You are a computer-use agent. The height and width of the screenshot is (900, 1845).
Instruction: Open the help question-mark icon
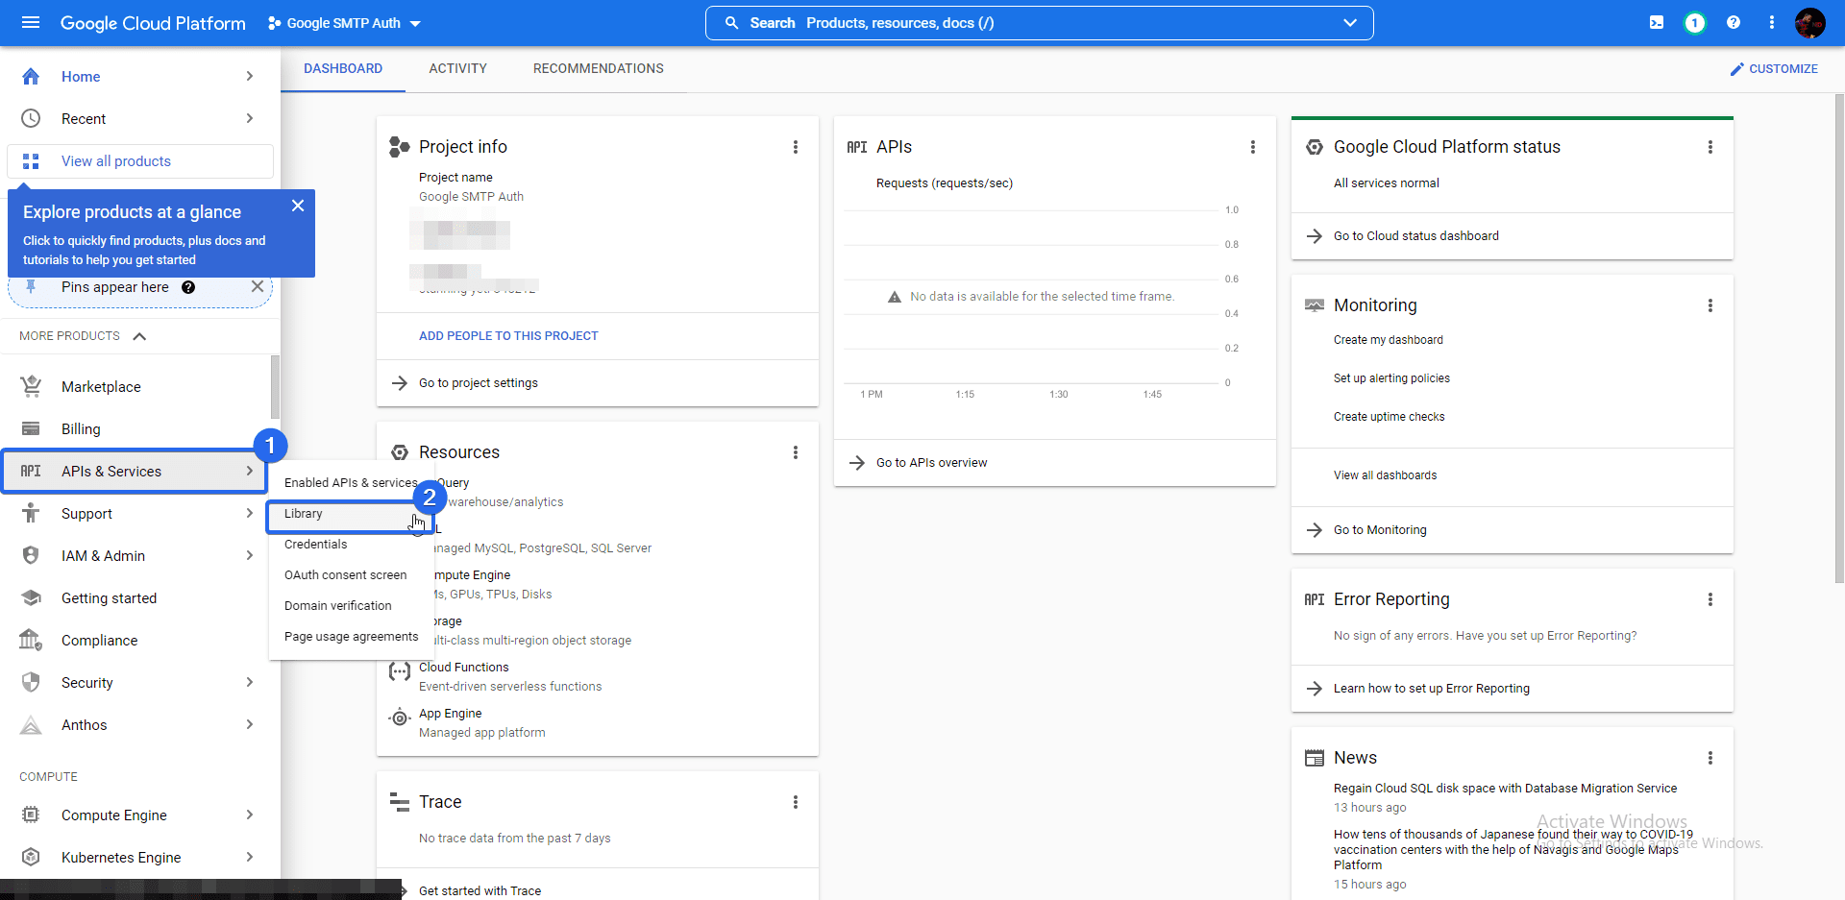pyautogui.click(x=1734, y=22)
